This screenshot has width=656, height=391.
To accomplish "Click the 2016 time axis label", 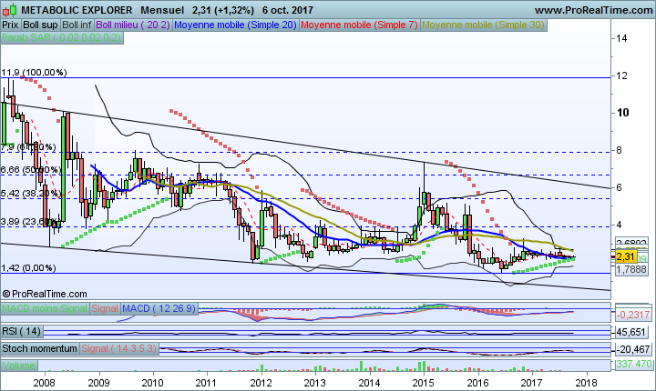I will (477, 383).
